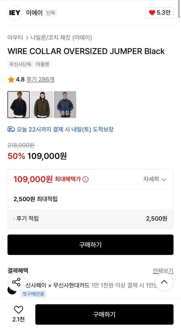Open the 후기 286개 reviews link
The height and width of the screenshot is (328, 181).
tap(40, 80)
